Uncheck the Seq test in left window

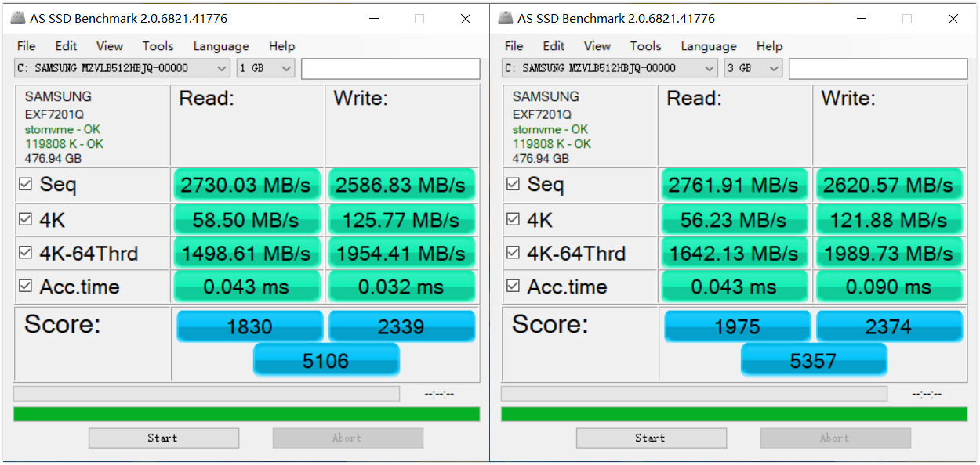click(25, 185)
